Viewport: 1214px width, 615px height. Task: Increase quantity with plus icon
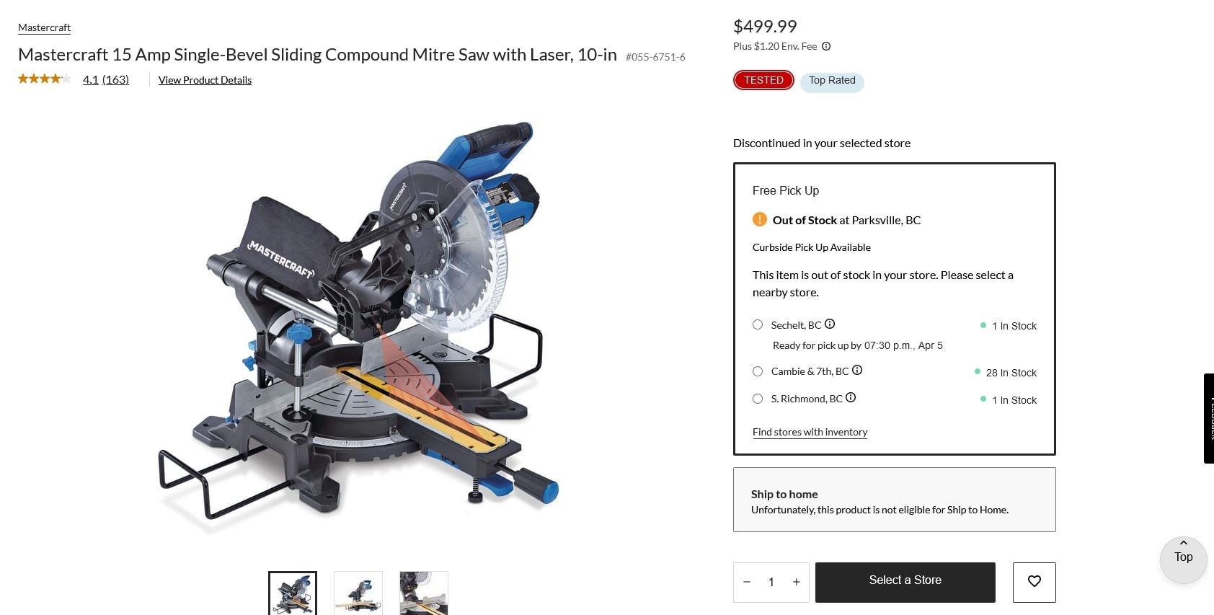pos(797,582)
